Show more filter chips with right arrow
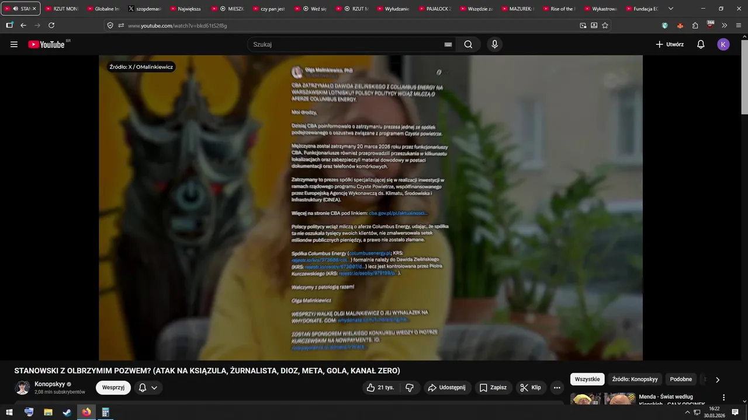Image resolution: width=748 pixels, height=420 pixels. click(x=718, y=379)
